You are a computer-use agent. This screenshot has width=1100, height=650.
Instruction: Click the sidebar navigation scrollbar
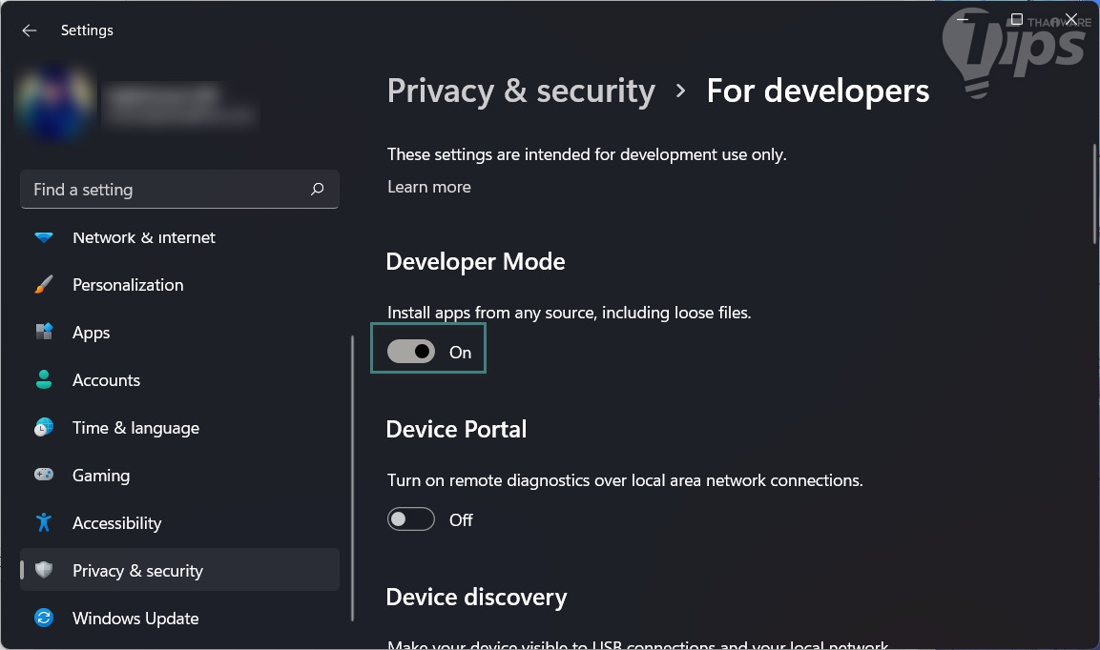pos(353,477)
